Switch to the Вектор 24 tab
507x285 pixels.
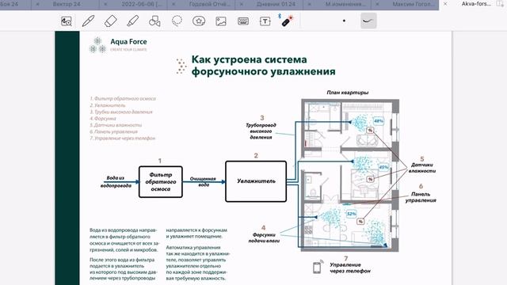(x=67, y=4)
